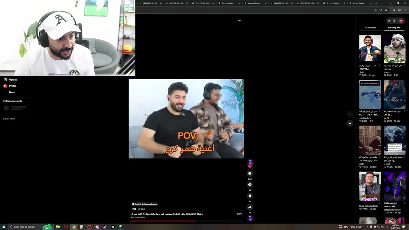
Task: Switch to the Comments tab
Action: (x=371, y=27)
